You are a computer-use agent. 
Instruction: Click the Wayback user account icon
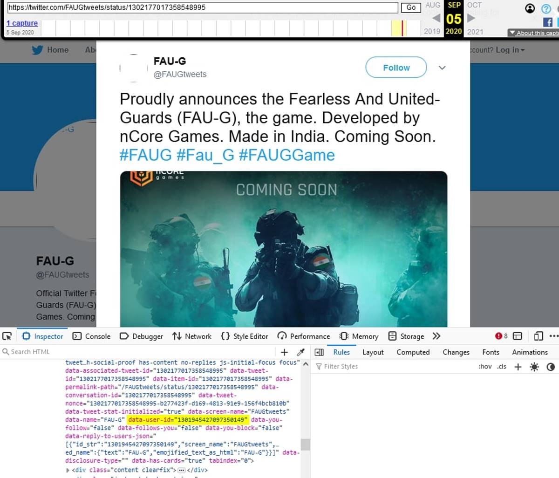tap(530, 8)
